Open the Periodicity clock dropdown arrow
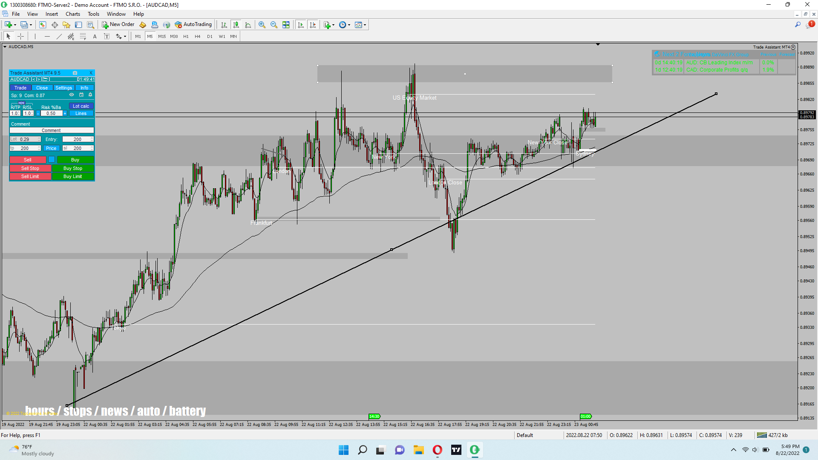 (349, 25)
